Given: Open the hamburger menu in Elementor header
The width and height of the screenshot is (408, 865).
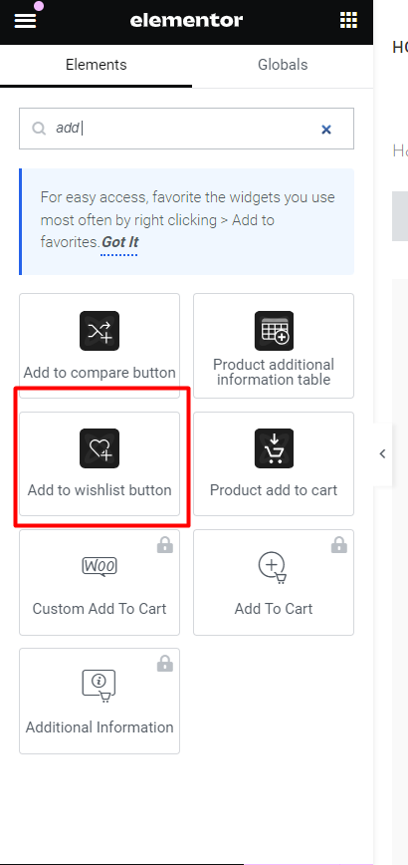Looking at the screenshot, I should (25, 21).
